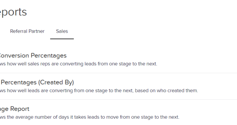Image resolution: width=237 pixels, height=125 pixels.
Task: Open the Percentages (Created By) report
Action: 37,82
